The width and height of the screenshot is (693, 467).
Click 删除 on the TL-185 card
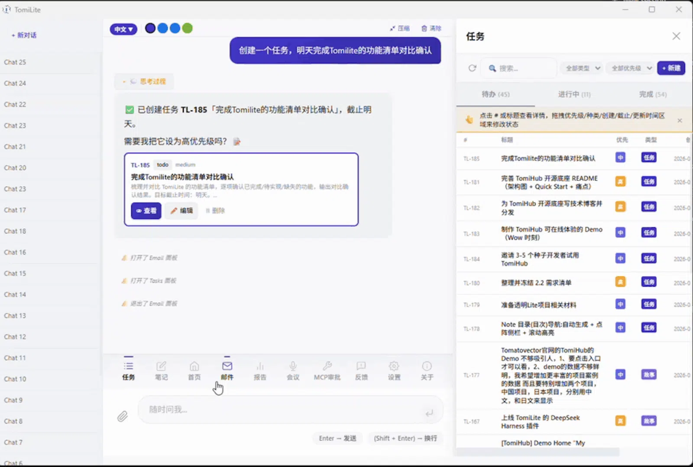point(215,211)
